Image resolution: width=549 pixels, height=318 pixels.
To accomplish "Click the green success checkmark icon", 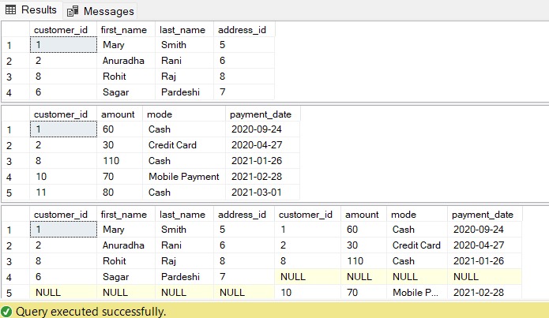I will 6,312.
